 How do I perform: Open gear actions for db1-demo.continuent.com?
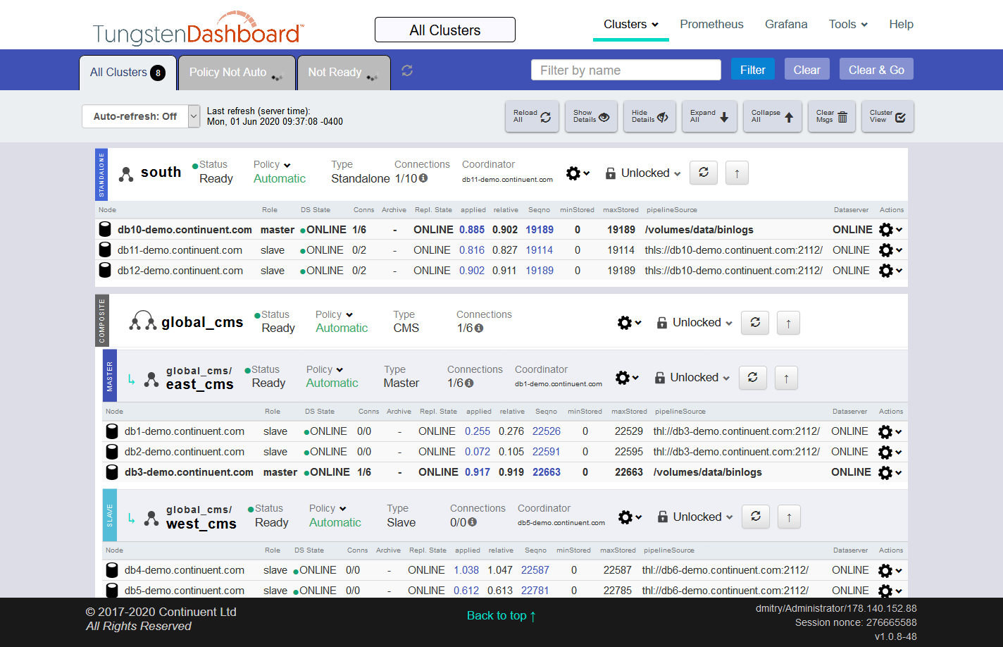coord(890,431)
